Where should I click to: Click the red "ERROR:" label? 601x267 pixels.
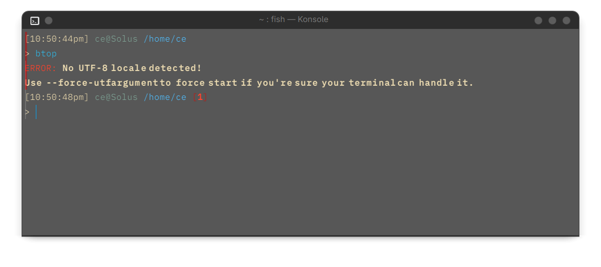[x=41, y=68]
